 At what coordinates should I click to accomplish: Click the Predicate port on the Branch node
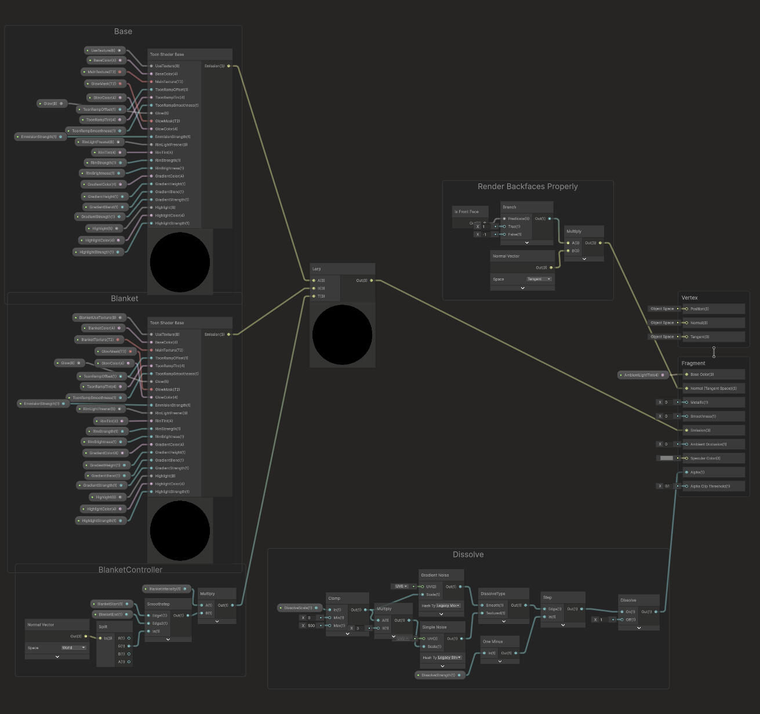504,219
